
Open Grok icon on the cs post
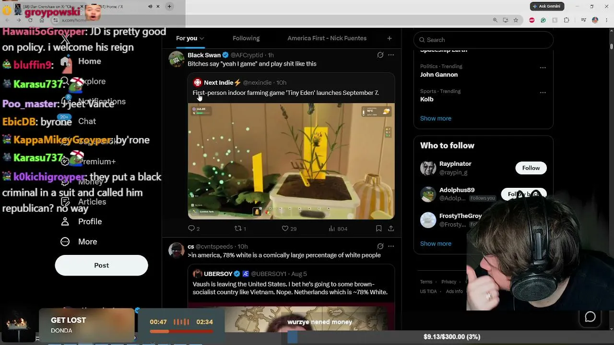pos(380,246)
